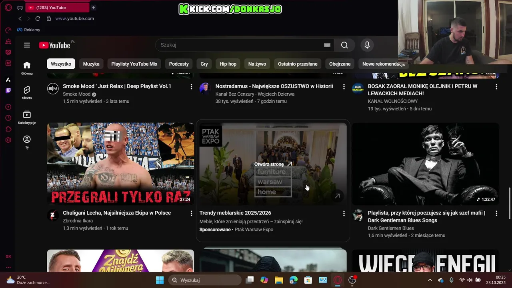
Task: Open the GX Corner icon beside the tab
Action: point(20,8)
